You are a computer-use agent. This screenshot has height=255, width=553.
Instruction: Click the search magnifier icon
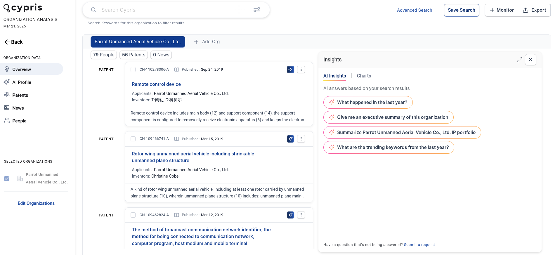tap(93, 10)
